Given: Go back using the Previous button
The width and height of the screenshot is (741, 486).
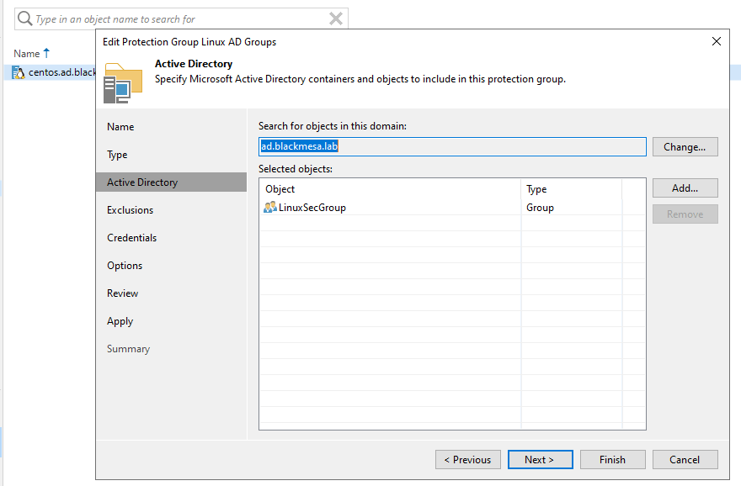Looking at the screenshot, I should [467, 459].
